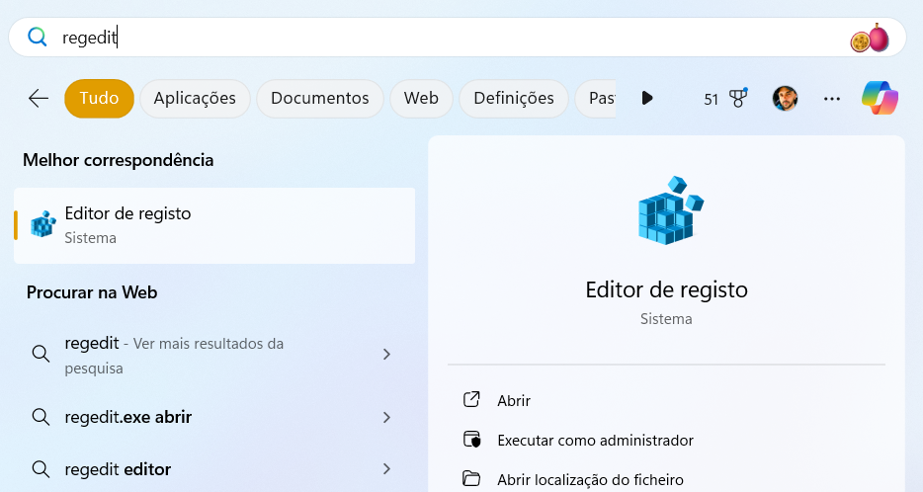Select the Tudo filter tab
Viewport: 923px width, 492px height.
99,98
